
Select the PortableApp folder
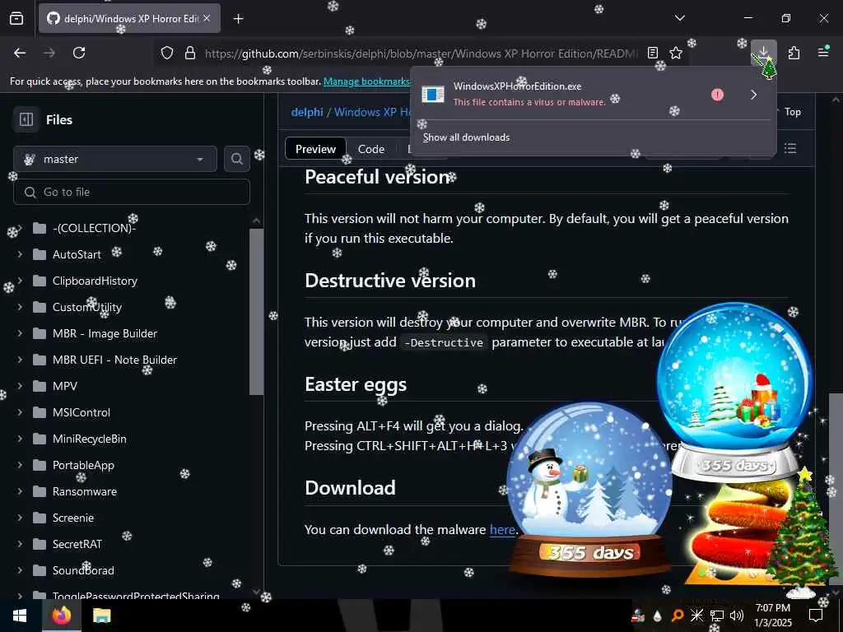tap(83, 465)
